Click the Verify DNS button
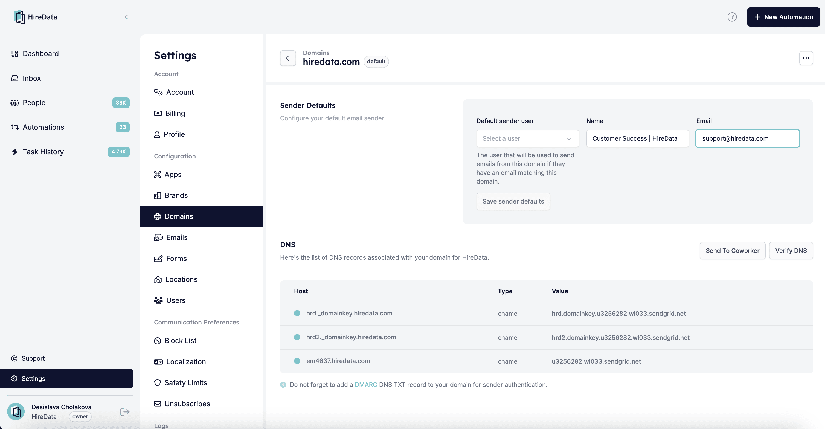The width and height of the screenshot is (825, 429). pyautogui.click(x=791, y=251)
